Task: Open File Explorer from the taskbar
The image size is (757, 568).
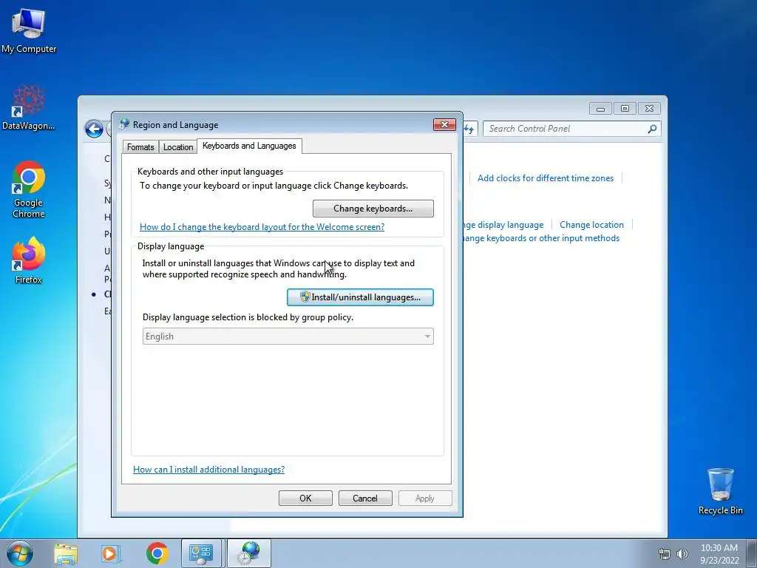Action: pos(66,553)
